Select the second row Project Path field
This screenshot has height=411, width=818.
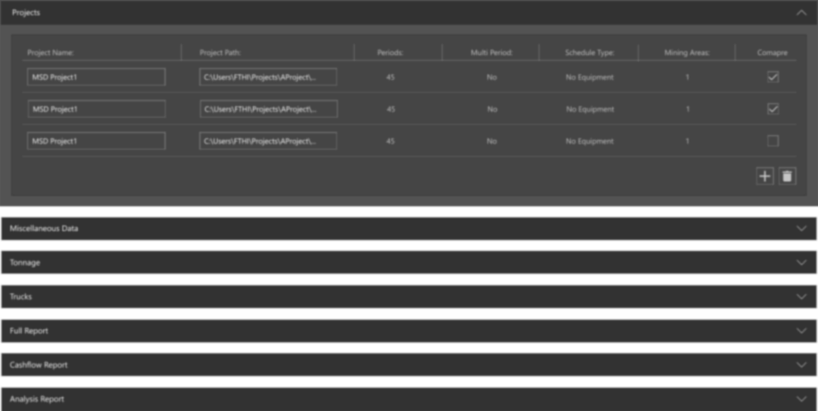(x=268, y=109)
